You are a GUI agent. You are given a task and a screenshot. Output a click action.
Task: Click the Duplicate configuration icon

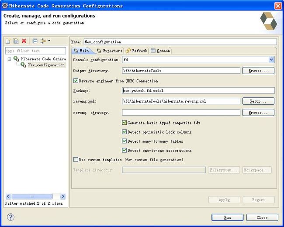(x=16, y=41)
